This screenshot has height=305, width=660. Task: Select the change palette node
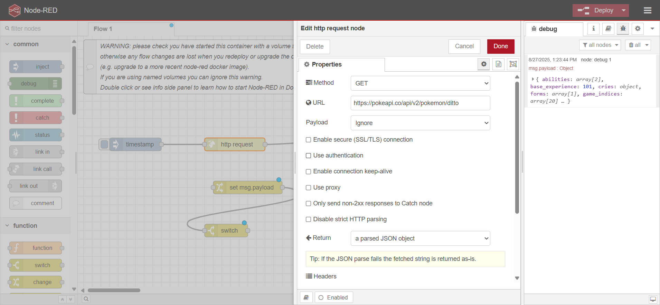[36, 282]
